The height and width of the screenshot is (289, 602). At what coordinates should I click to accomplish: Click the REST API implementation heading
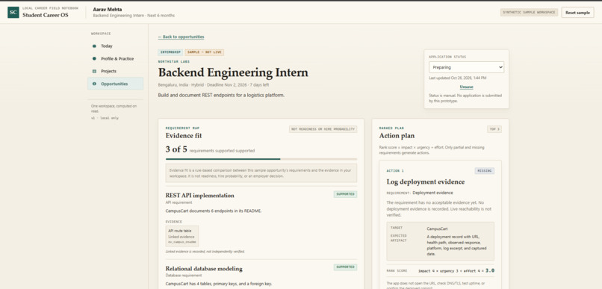coord(199,196)
